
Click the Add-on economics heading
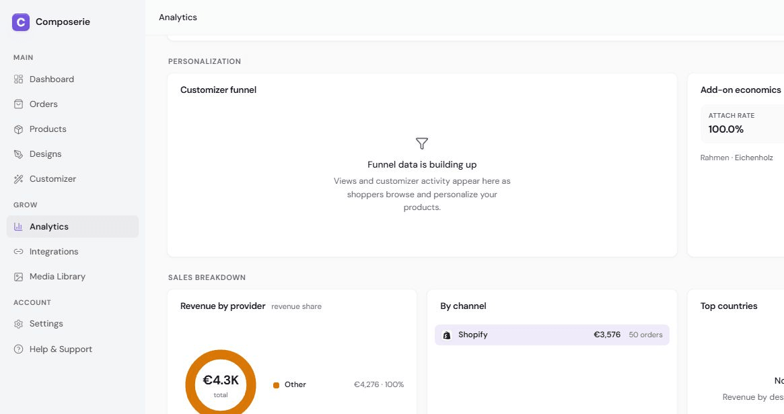click(740, 90)
